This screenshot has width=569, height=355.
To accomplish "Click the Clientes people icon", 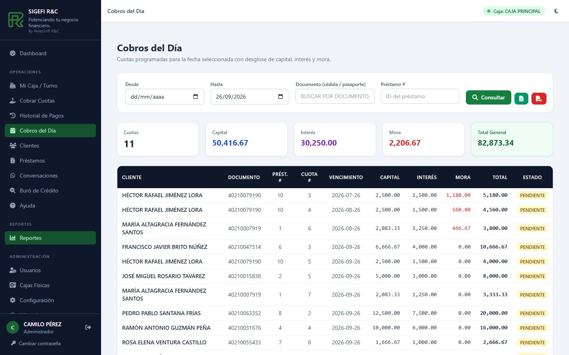I will [x=13, y=146].
